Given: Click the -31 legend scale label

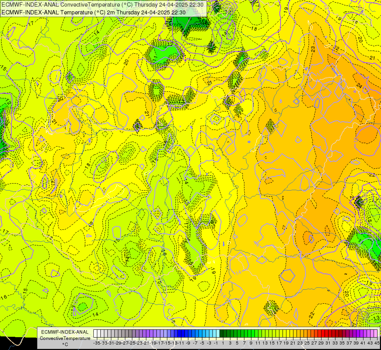Looking at the screenshot, I should 111,343.
